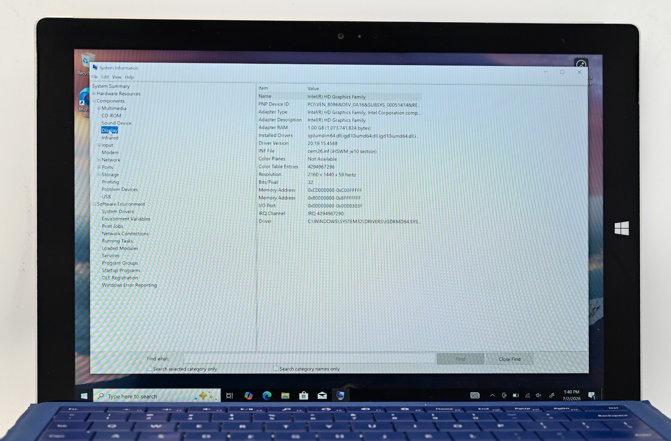The width and height of the screenshot is (671, 441).
Task: Select System Summary in the tree
Action: [x=111, y=86]
